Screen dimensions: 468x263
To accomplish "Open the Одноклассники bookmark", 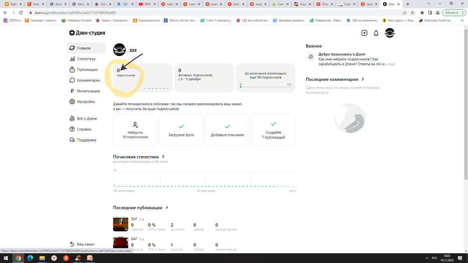I will (x=146, y=20).
